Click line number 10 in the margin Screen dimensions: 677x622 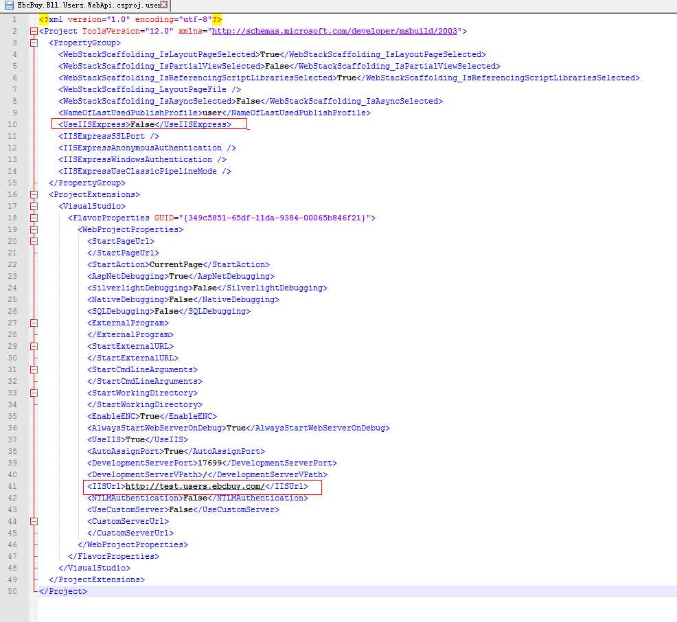pyautogui.click(x=12, y=124)
